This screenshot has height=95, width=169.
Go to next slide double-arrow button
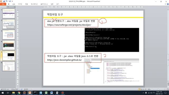click(168, 85)
